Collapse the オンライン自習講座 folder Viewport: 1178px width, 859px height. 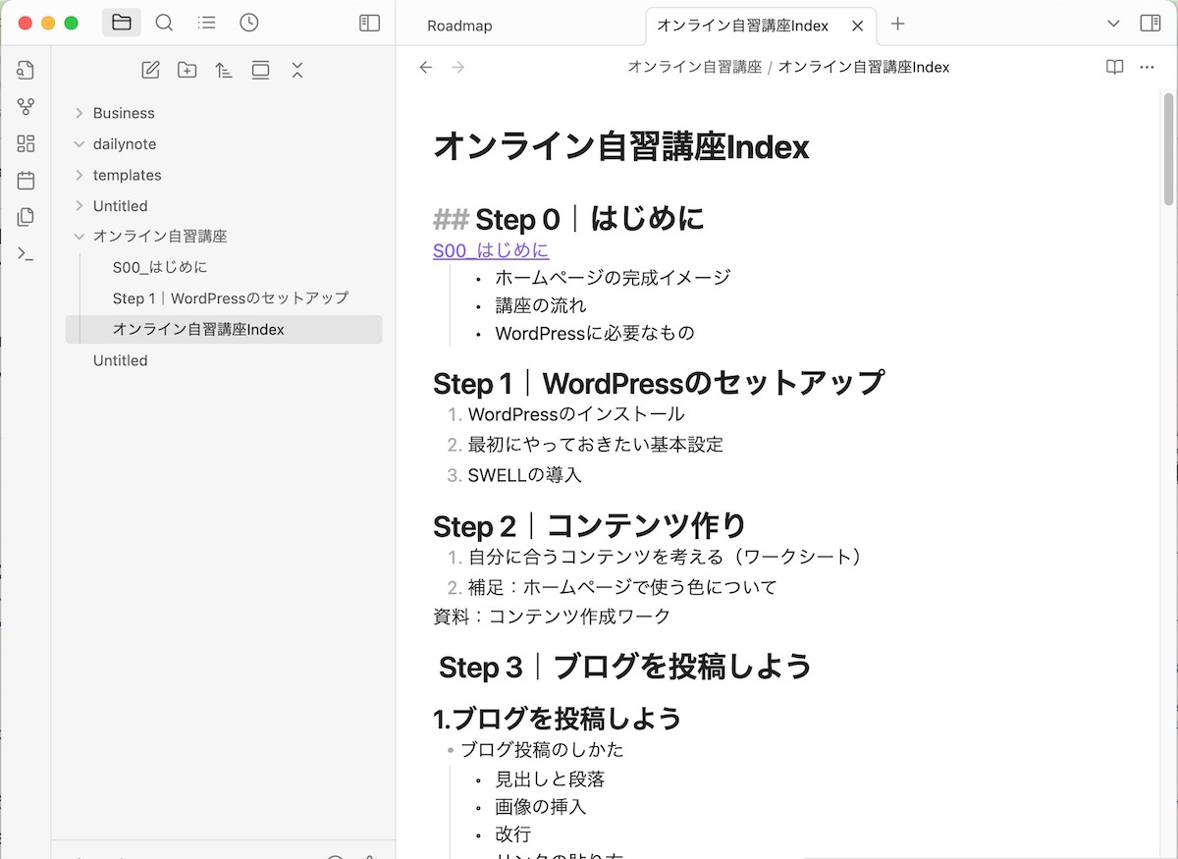80,237
